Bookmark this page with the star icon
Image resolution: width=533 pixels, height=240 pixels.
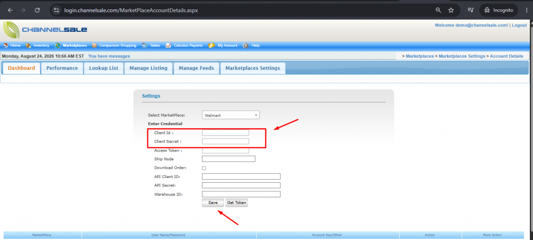[x=451, y=10]
